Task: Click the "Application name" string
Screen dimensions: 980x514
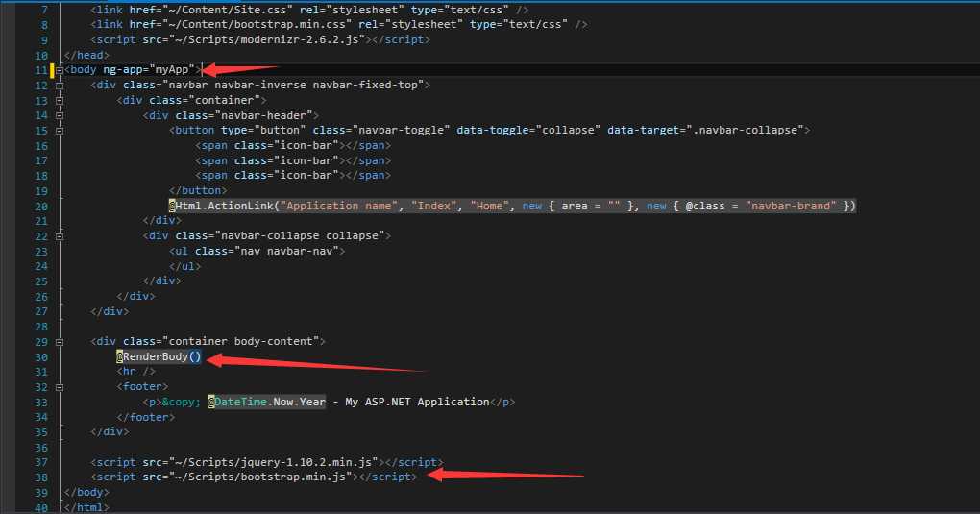Action: click(x=339, y=206)
